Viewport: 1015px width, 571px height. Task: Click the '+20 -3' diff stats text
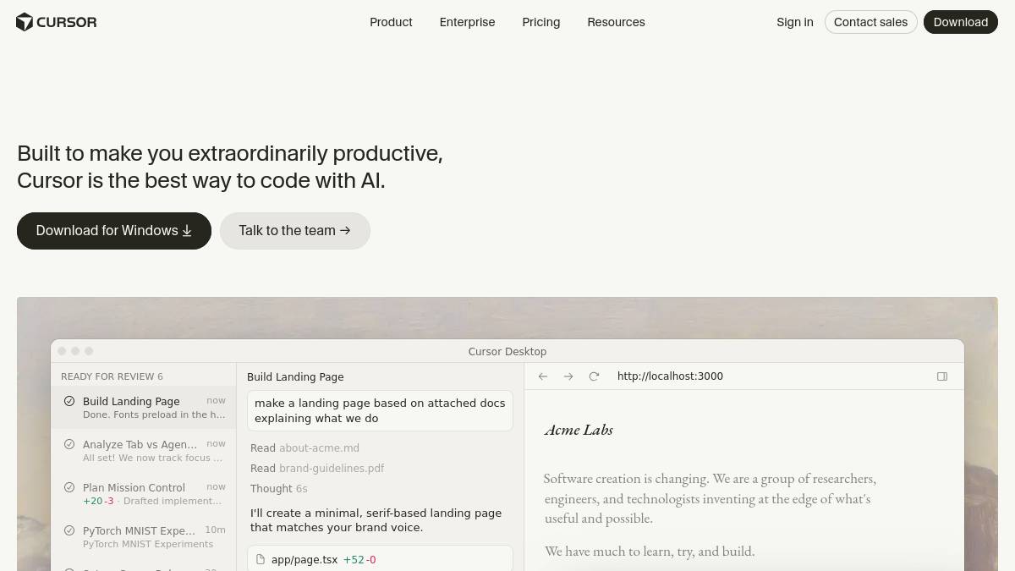click(x=98, y=501)
